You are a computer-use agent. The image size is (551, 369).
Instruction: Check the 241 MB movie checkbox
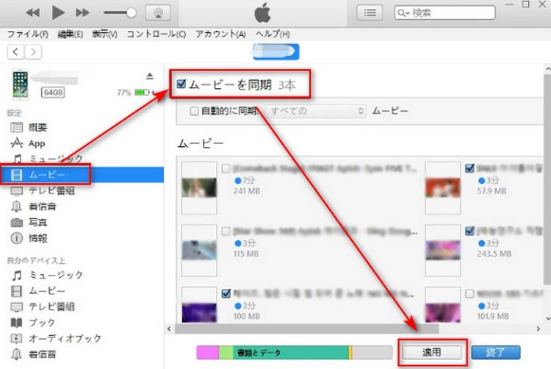click(226, 168)
